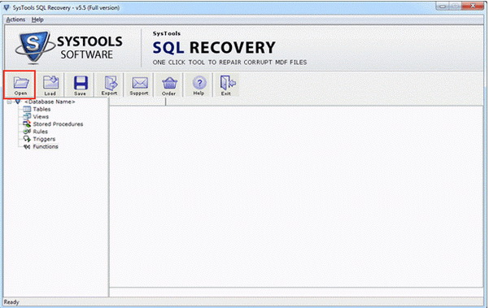
Task: Select the Export toolbar icon
Action: tap(110, 85)
